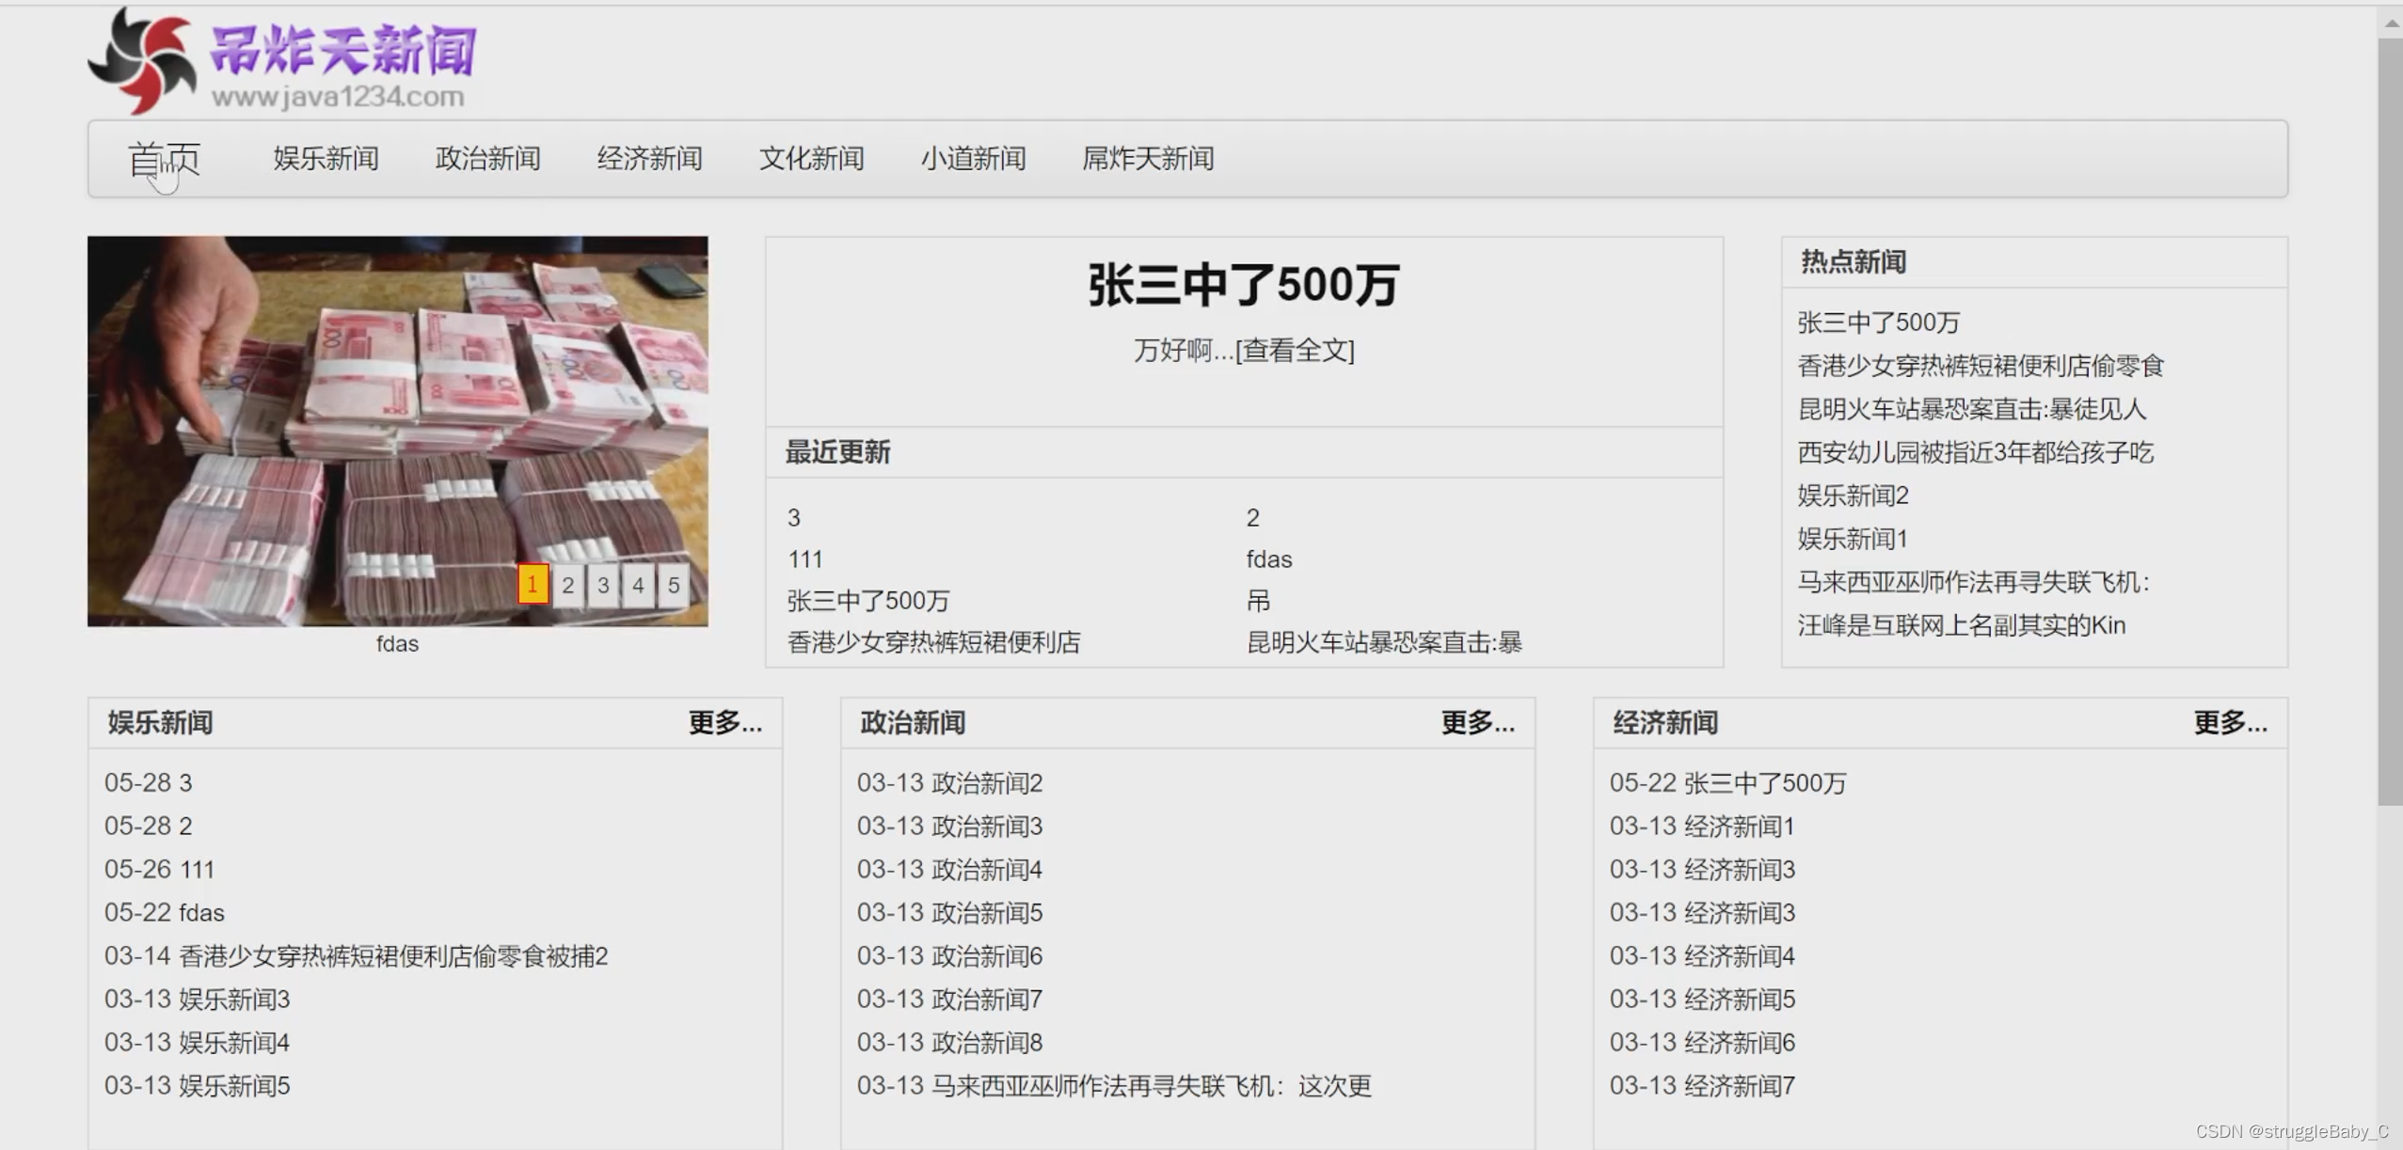This screenshot has height=1150, width=2403.
Task: Select carousel slide number 1
Action: coord(533,585)
